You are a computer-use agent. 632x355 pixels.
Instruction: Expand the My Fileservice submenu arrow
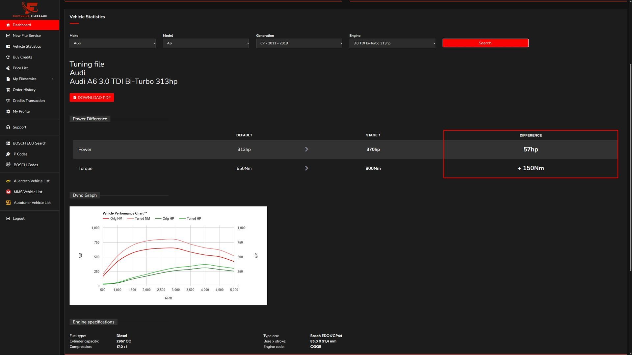tap(53, 79)
